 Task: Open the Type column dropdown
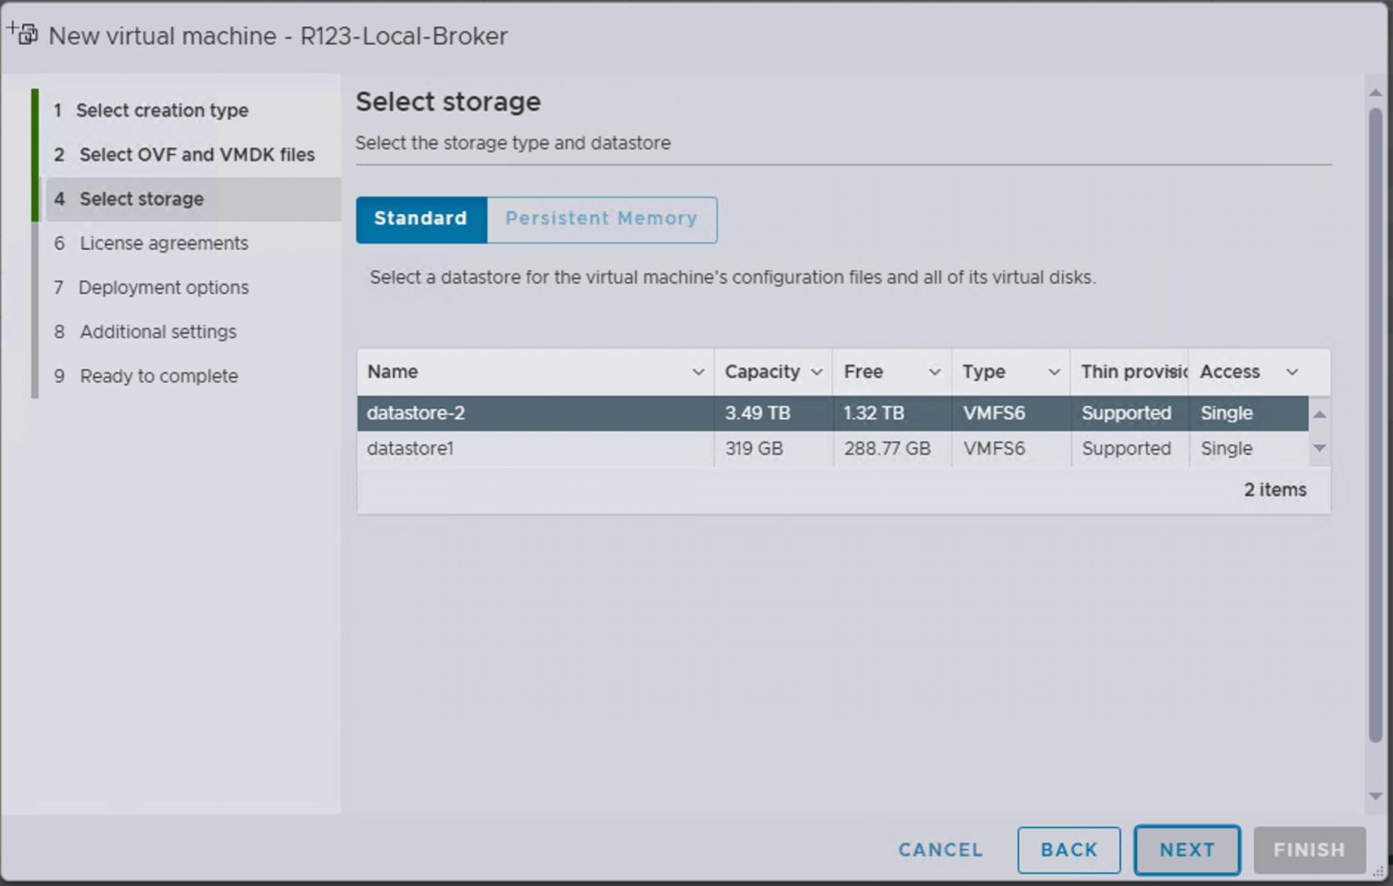pos(1054,372)
